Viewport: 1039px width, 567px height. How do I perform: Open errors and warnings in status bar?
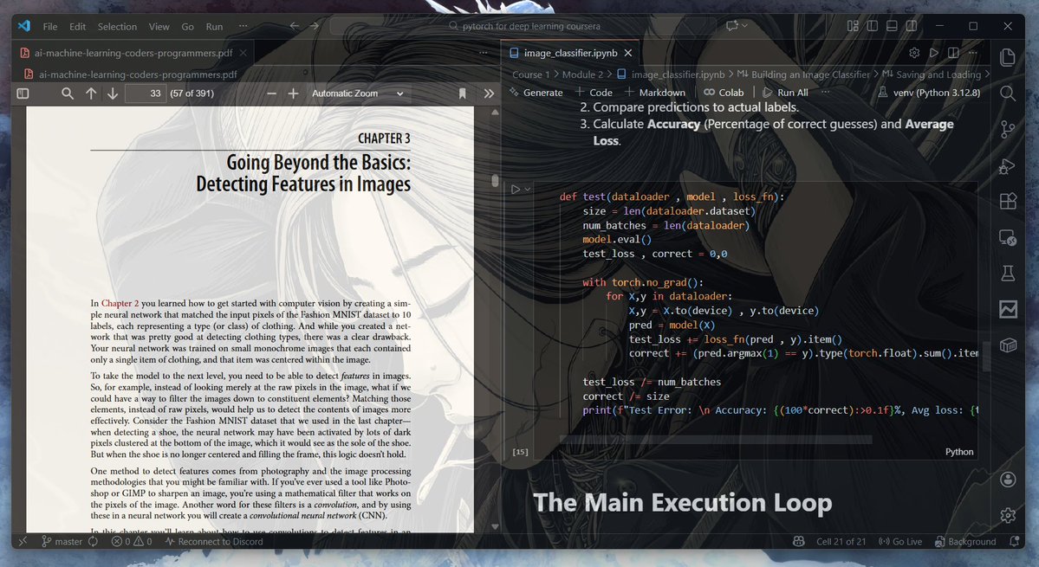click(131, 541)
